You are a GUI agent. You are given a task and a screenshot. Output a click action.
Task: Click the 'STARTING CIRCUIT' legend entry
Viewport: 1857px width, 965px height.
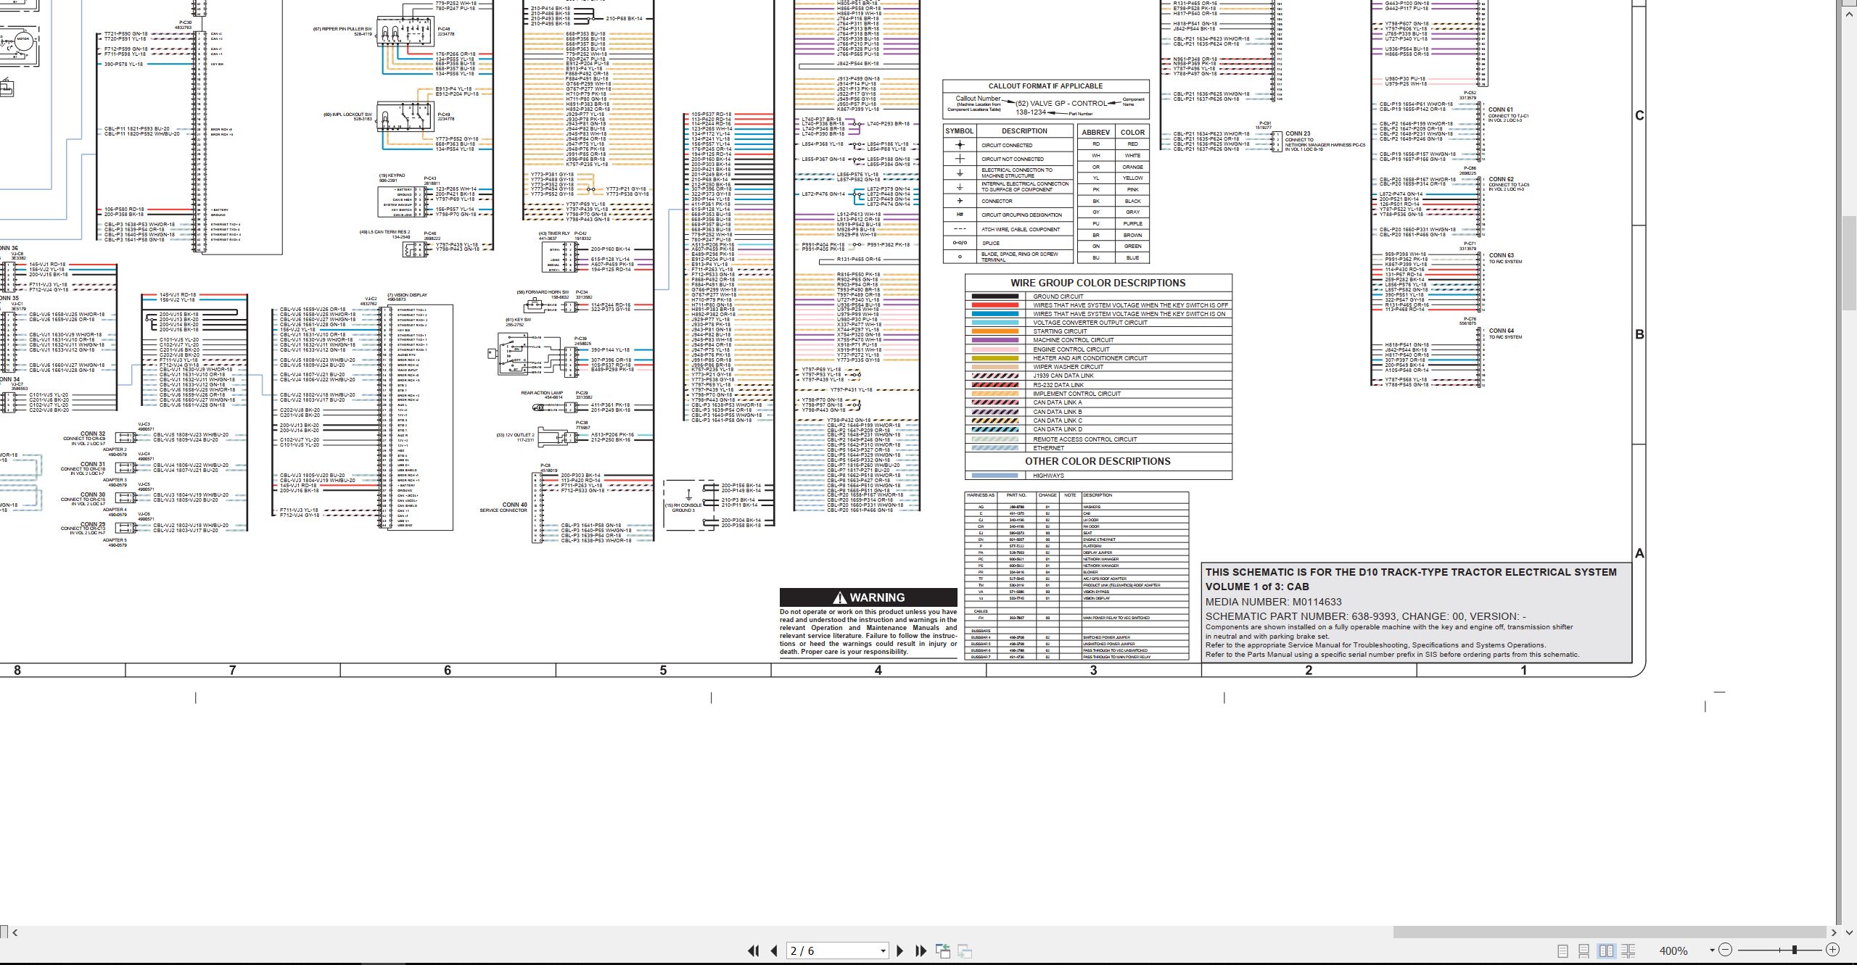(x=1060, y=331)
